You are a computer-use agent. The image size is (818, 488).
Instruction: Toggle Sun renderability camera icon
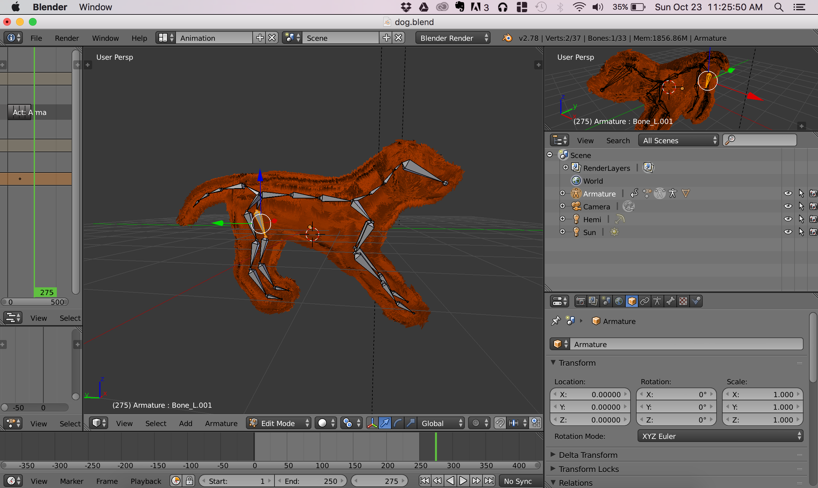tap(813, 232)
